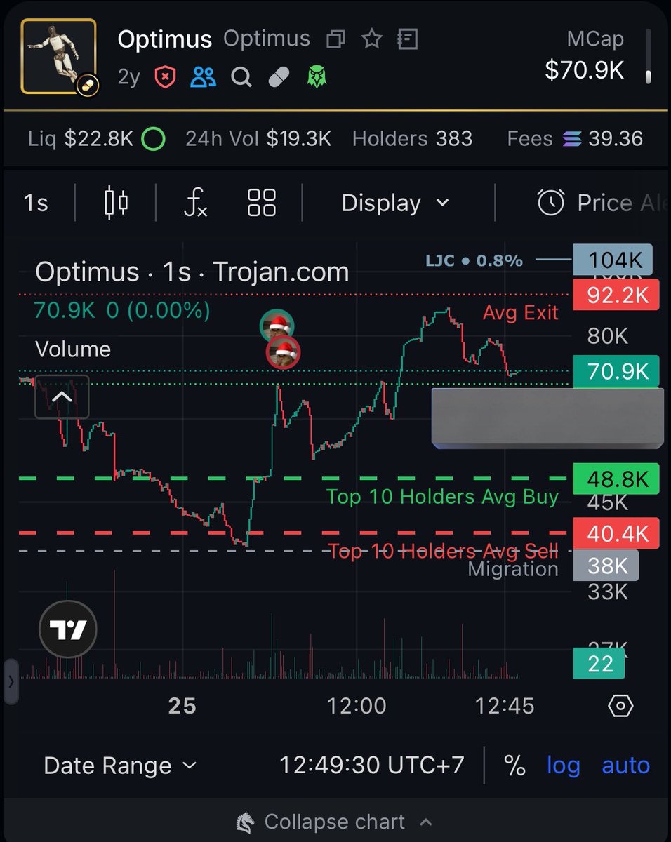
Task: Click the MCap $70.9K value
Action: 585,70
